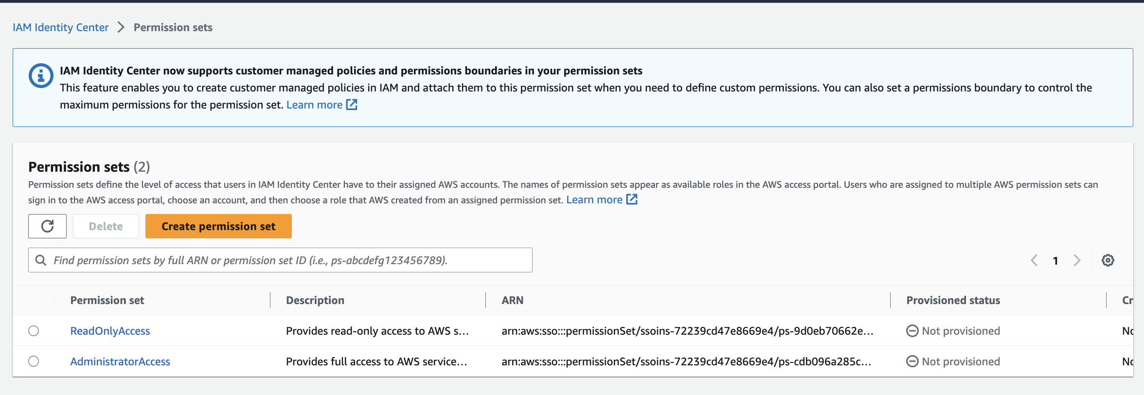Open IAM Identity Center breadcrumb
1144x395 pixels.
tap(60, 27)
